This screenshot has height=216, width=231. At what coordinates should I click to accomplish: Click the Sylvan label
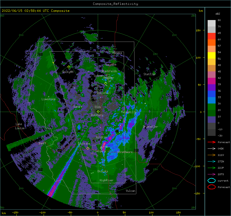tap(98, 76)
